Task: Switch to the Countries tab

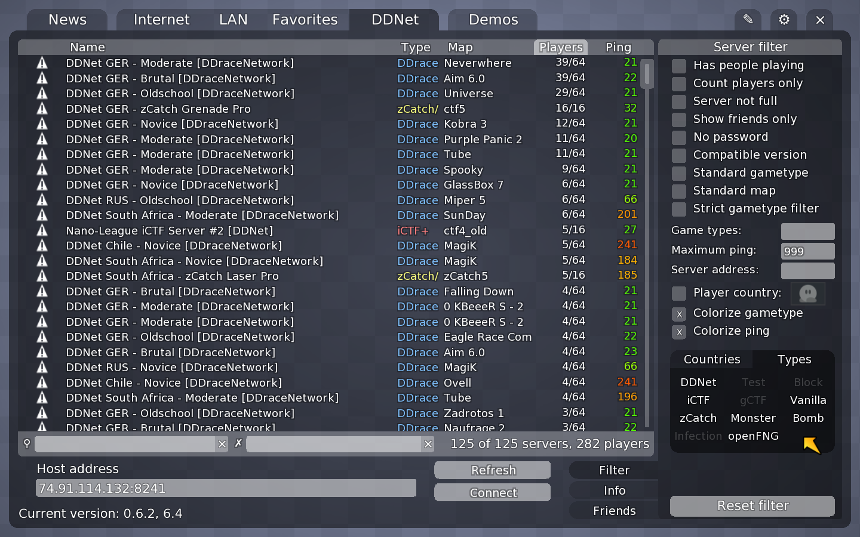Action: point(711,359)
